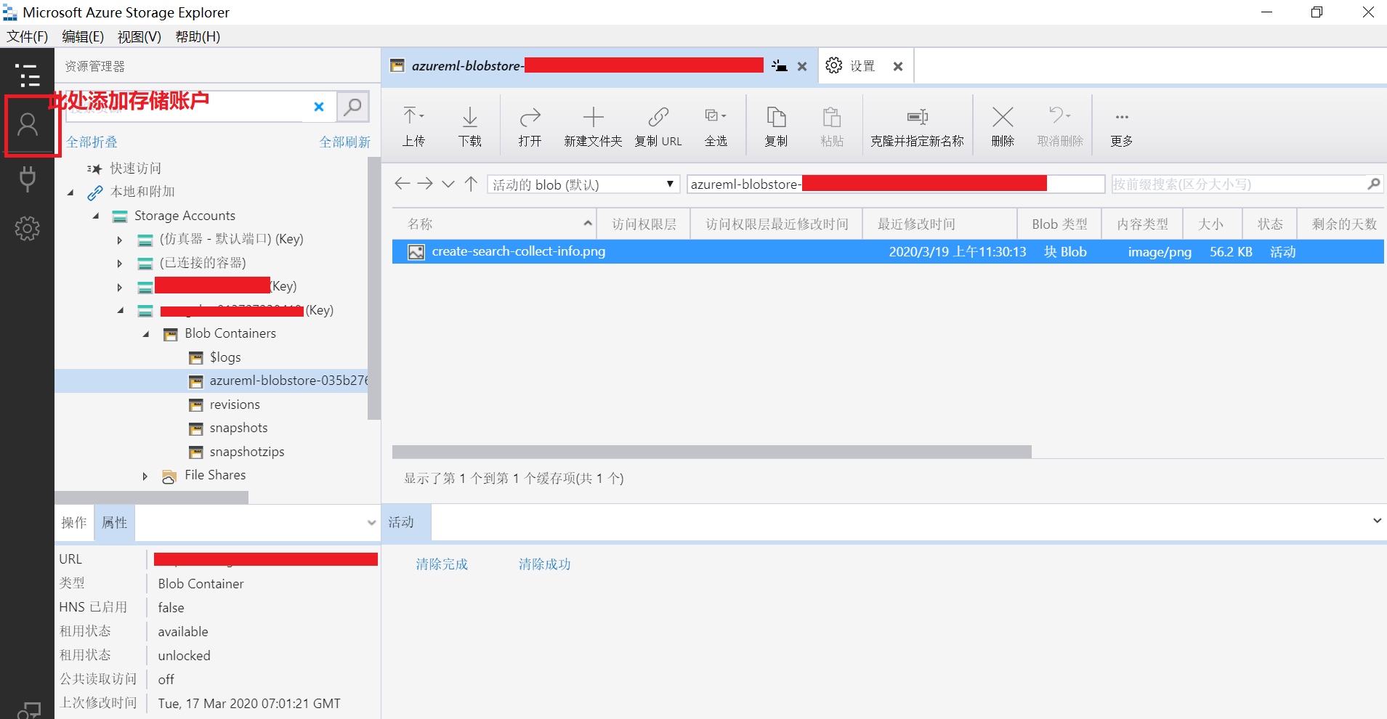Collapse the Storage Accounts node
Screen dimensions: 1387x719
tap(95, 216)
